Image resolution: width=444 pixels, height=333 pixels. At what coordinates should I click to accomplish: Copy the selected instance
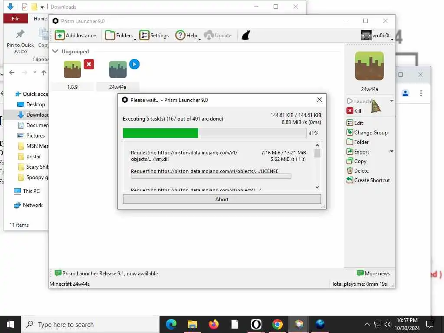tap(356, 161)
